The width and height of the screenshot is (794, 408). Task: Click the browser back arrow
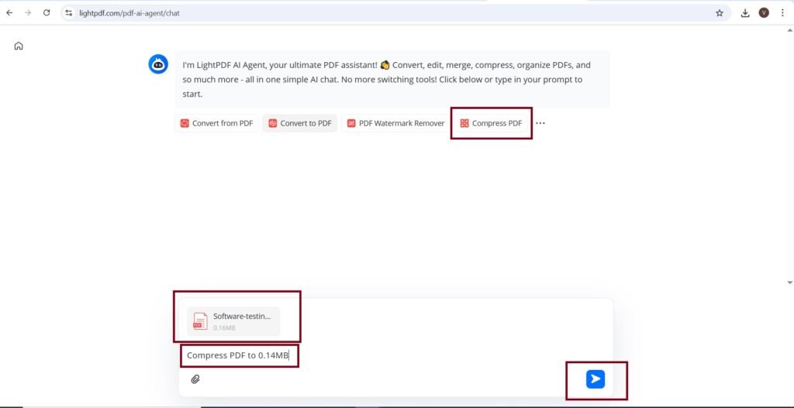pos(9,13)
